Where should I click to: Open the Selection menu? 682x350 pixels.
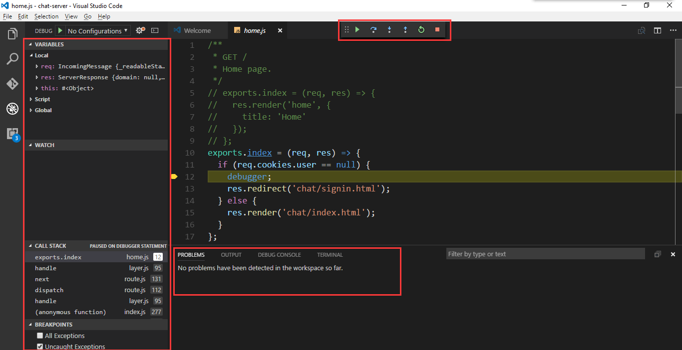click(x=46, y=16)
